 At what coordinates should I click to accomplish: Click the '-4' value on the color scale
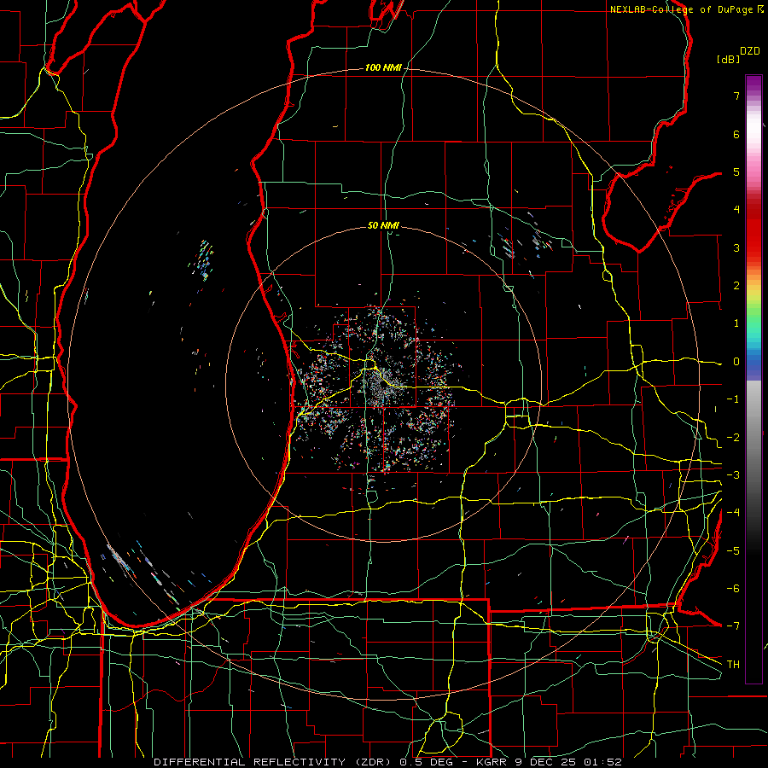pos(733,513)
